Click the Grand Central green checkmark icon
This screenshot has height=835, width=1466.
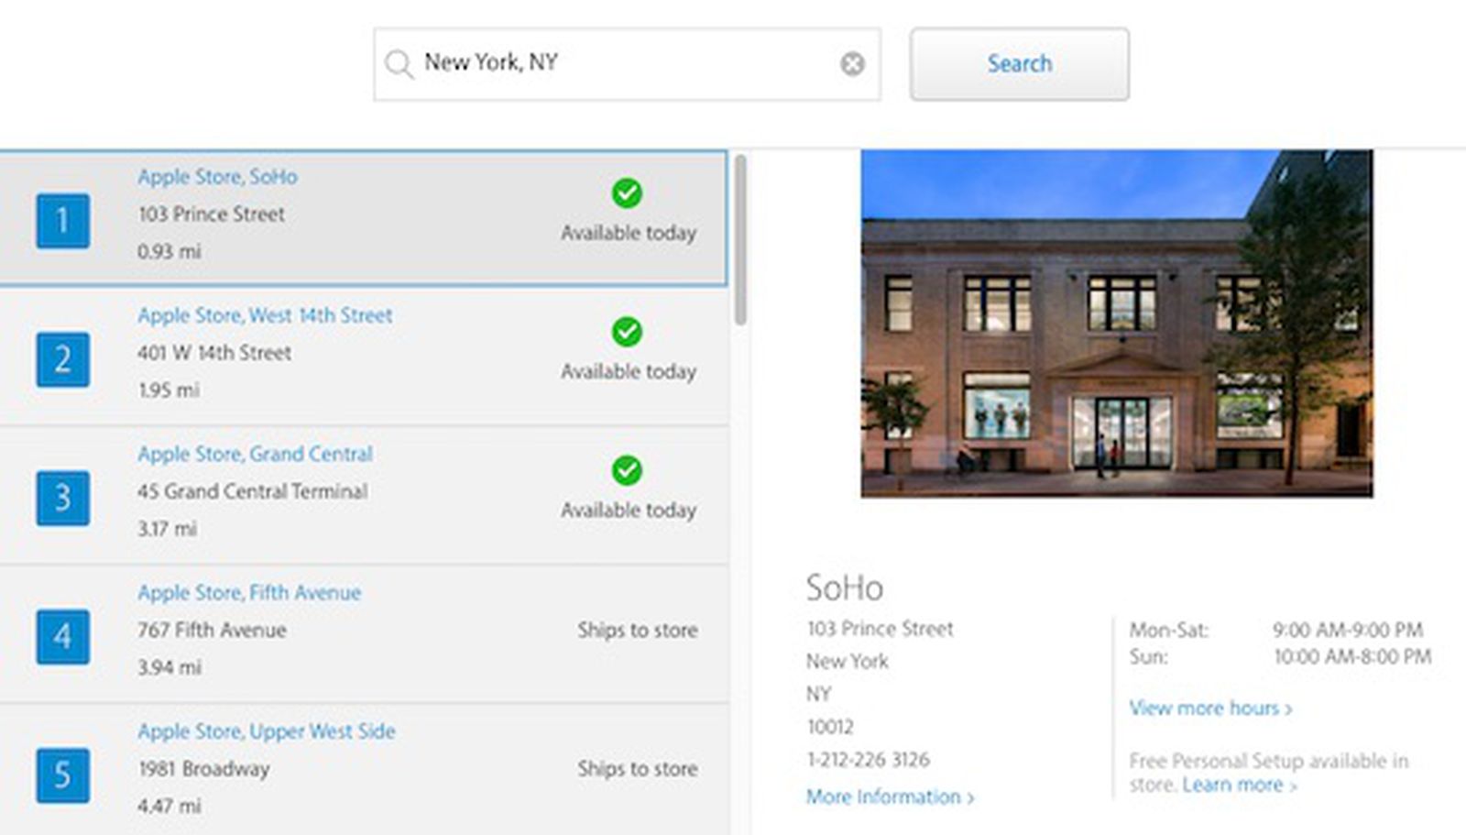tap(627, 472)
